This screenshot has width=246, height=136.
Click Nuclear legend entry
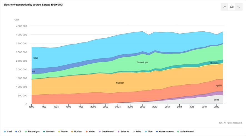77,132
